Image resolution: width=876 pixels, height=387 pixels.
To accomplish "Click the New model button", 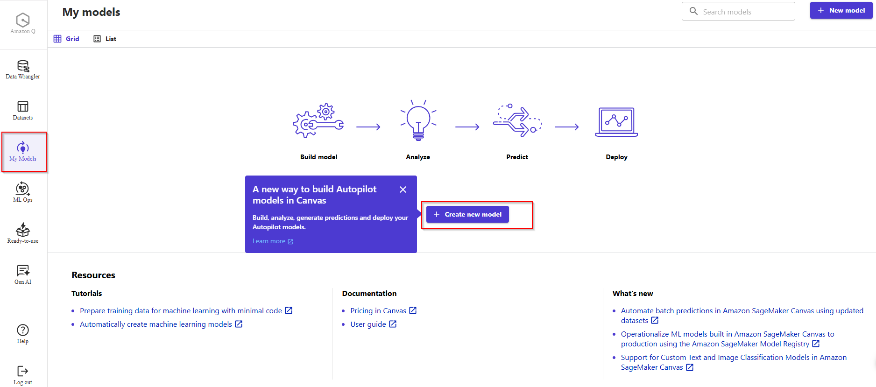I will pyautogui.click(x=841, y=10).
